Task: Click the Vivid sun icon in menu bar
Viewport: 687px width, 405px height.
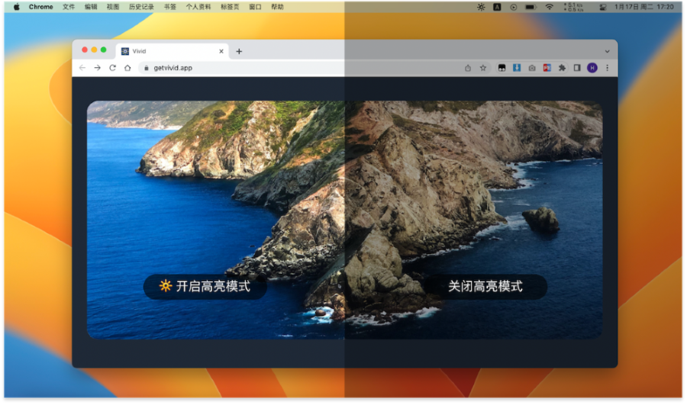Action: [480, 7]
